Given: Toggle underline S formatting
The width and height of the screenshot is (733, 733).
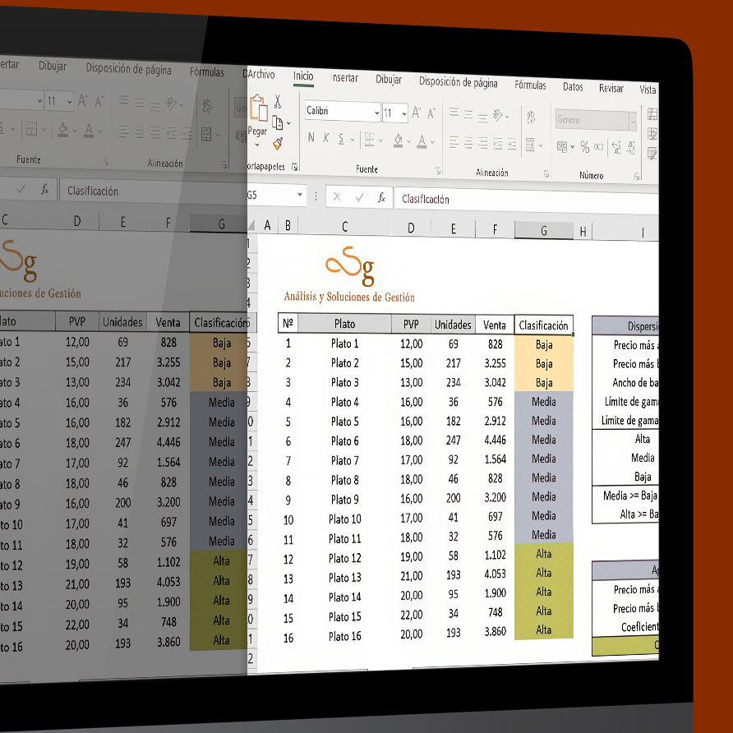Looking at the screenshot, I should (x=341, y=138).
